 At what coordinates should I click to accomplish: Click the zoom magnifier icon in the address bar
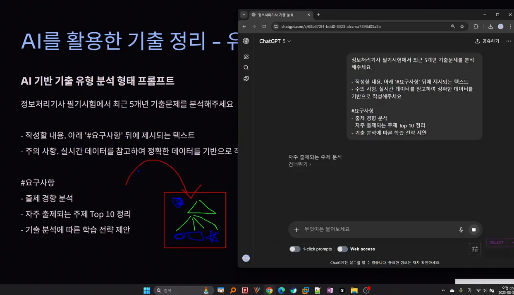coord(453,26)
